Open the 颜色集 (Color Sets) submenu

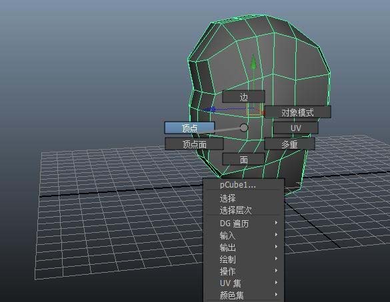244,295
